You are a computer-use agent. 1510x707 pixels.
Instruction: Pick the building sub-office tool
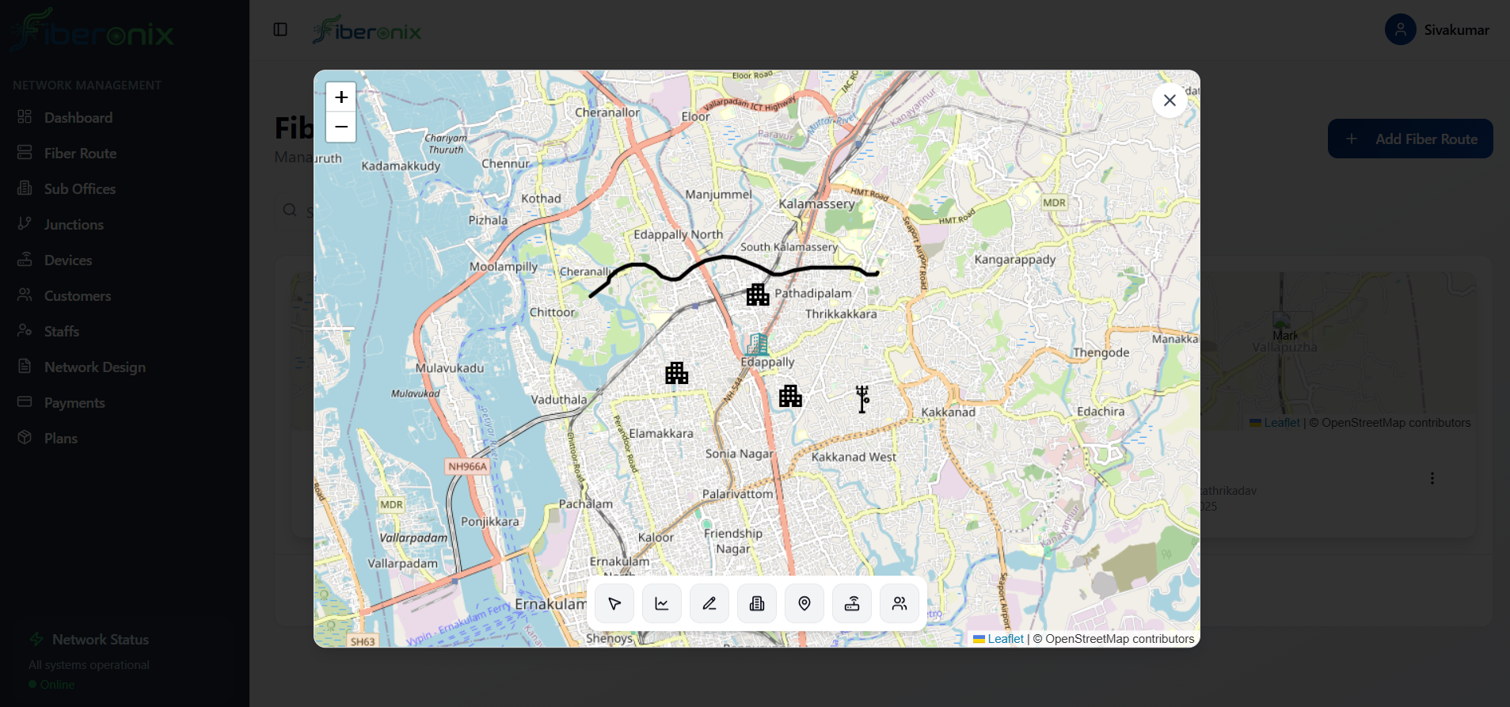point(757,604)
